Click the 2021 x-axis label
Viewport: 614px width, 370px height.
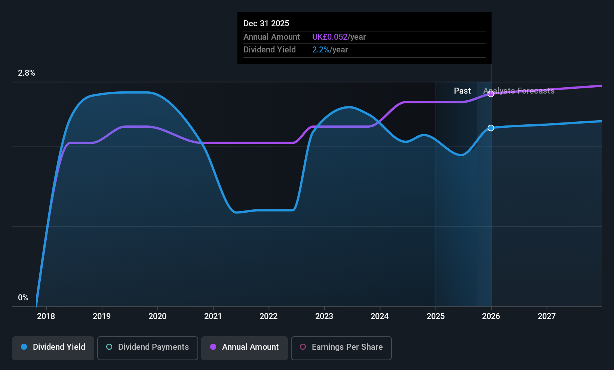pos(213,316)
